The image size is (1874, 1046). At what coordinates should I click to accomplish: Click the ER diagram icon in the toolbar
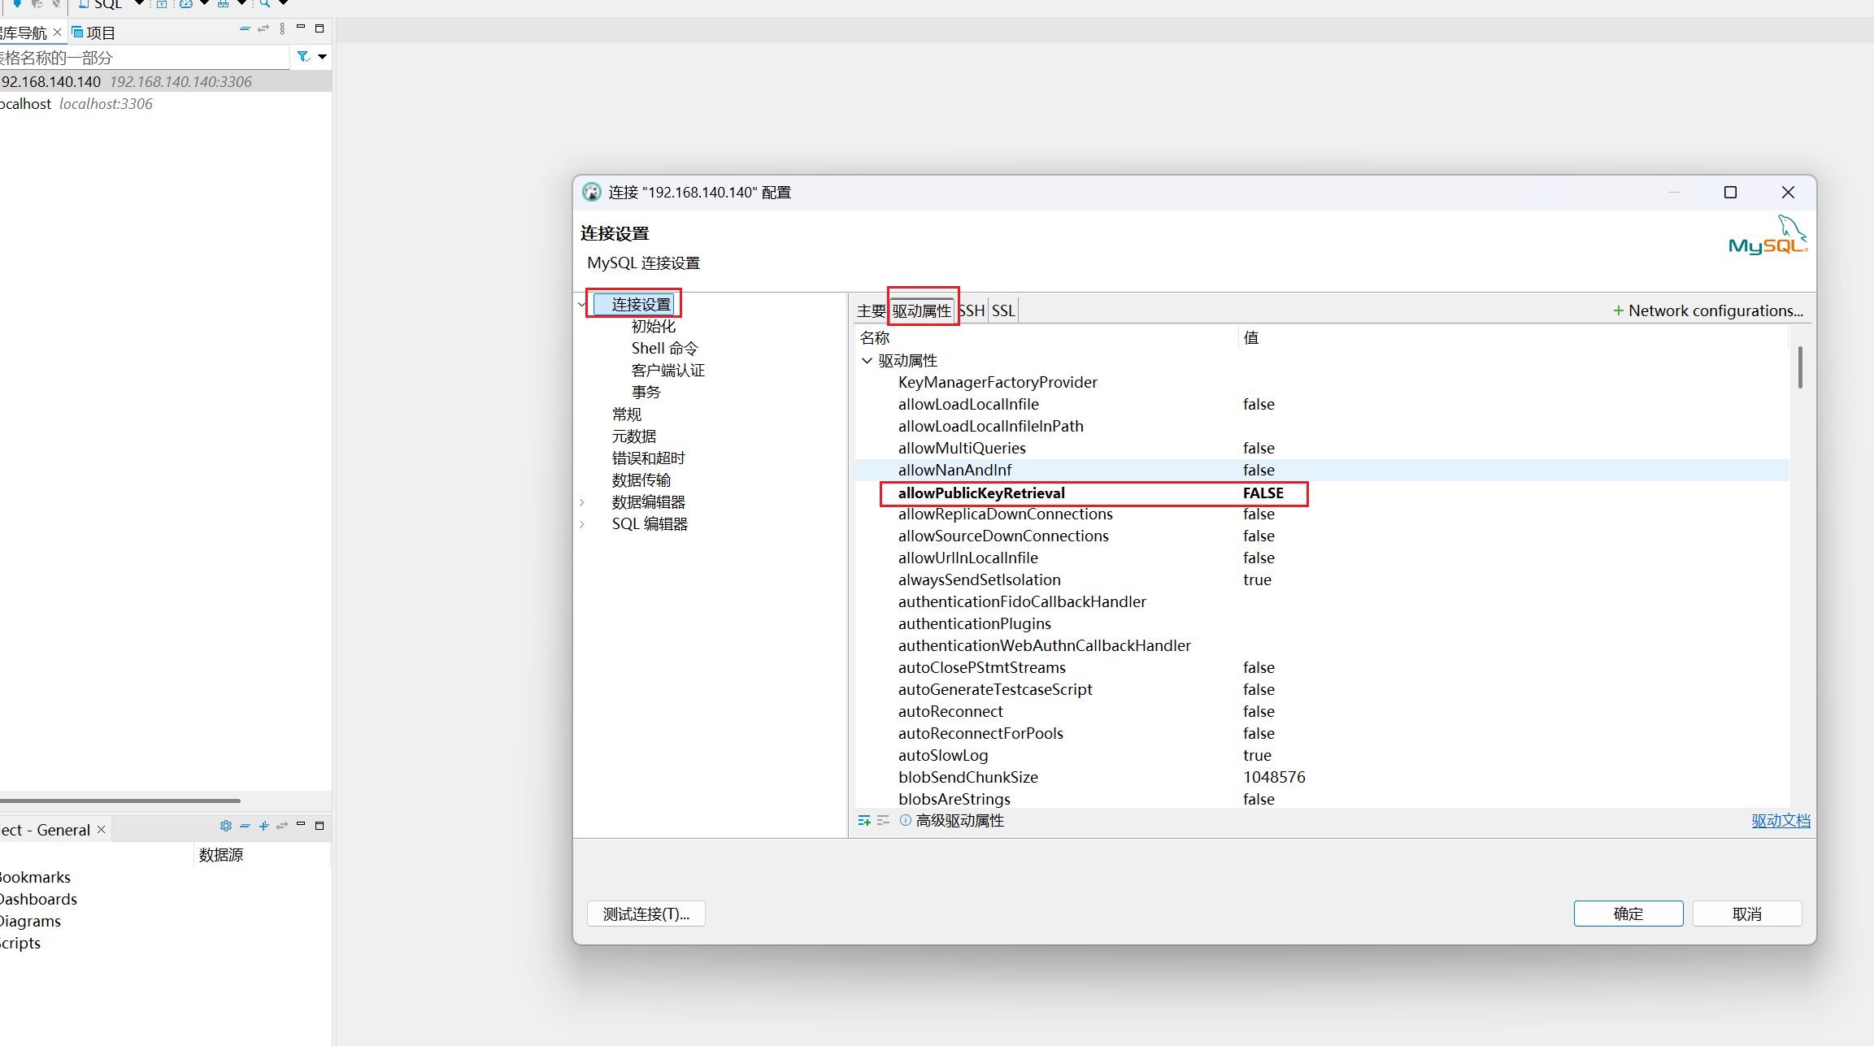(222, 4)
